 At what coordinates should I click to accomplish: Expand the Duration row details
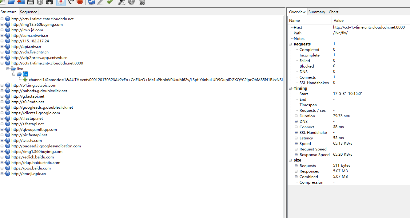(296, 116)
